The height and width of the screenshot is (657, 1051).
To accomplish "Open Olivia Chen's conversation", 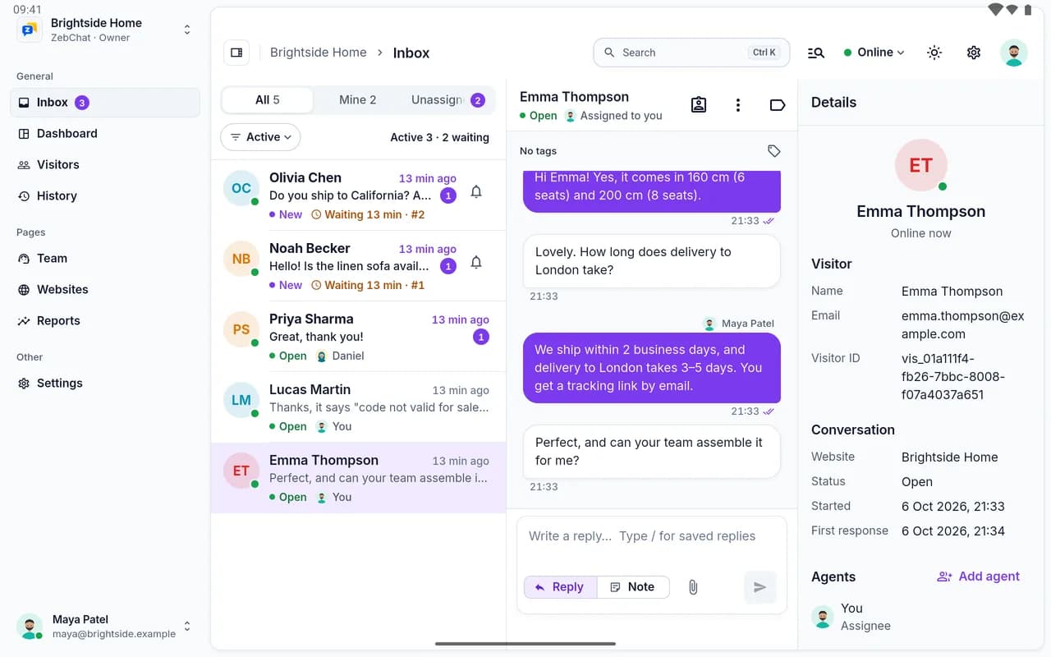I will 358,195.
